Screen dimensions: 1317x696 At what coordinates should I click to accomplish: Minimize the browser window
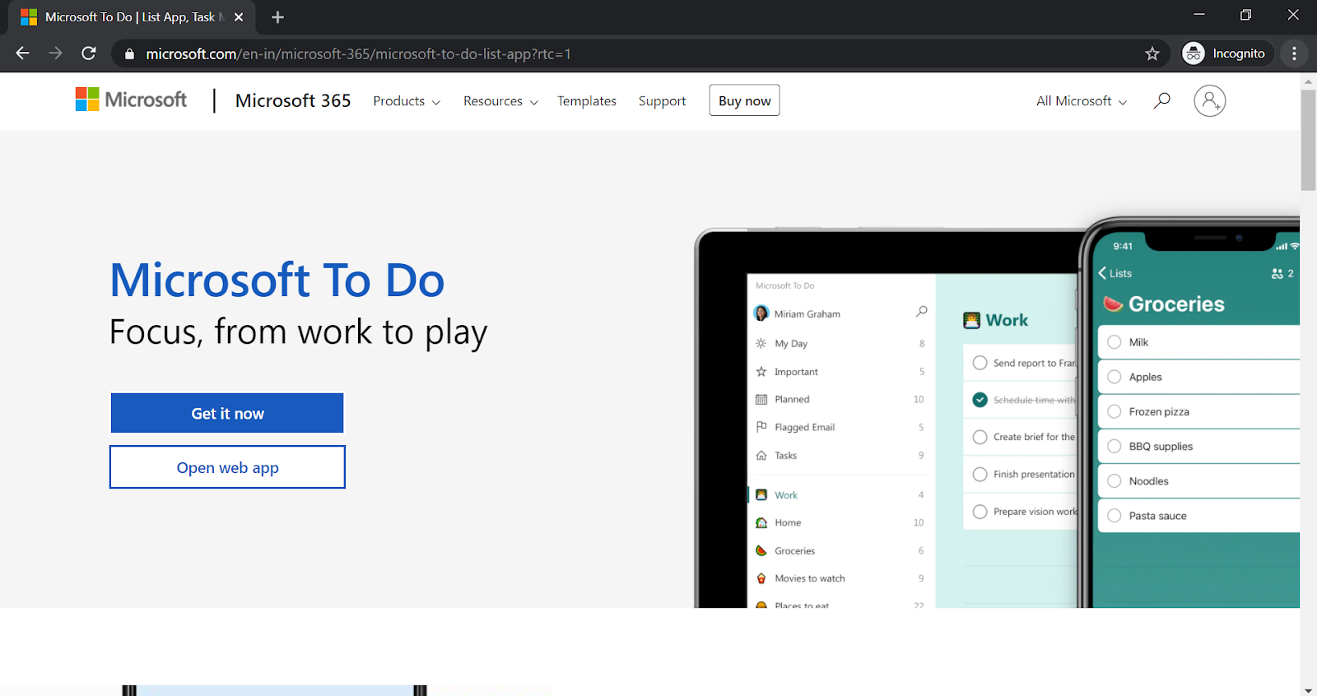pyautogui.click(x=1198, y=15)
